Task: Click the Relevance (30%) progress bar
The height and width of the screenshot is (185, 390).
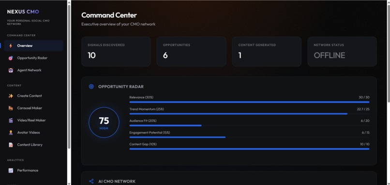Action: pyautogui.click(x=249, y=102)
